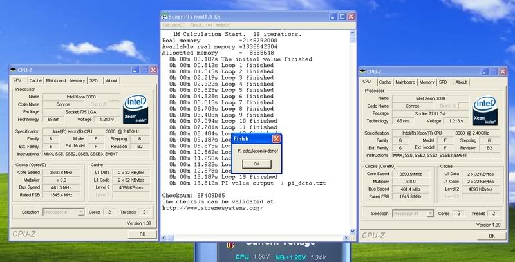
Task: Select CPU tab in left CPU-Z
Action: pos(17,80)
